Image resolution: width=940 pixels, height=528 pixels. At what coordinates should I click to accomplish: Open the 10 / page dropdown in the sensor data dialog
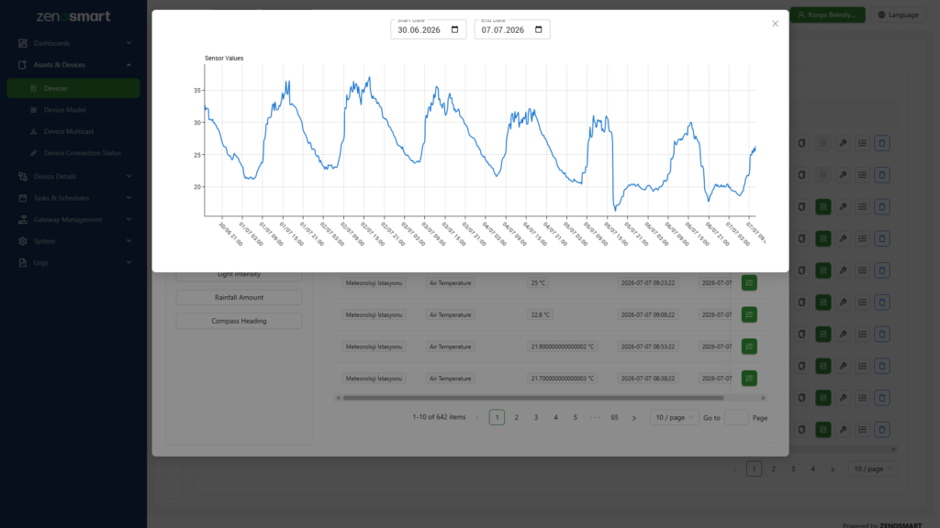click(674, 417)
